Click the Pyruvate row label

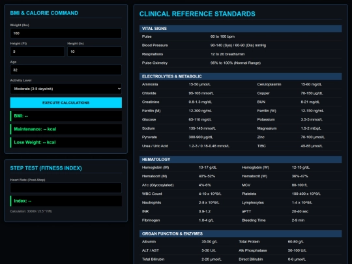click(x=149, y=137)
